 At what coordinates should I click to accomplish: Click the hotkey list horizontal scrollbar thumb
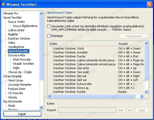tap(93, 96)
